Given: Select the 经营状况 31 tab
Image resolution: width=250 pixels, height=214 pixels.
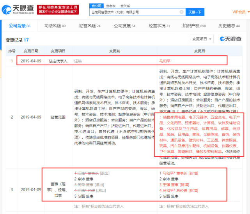Looking at the screenshot, I should 159,26.
